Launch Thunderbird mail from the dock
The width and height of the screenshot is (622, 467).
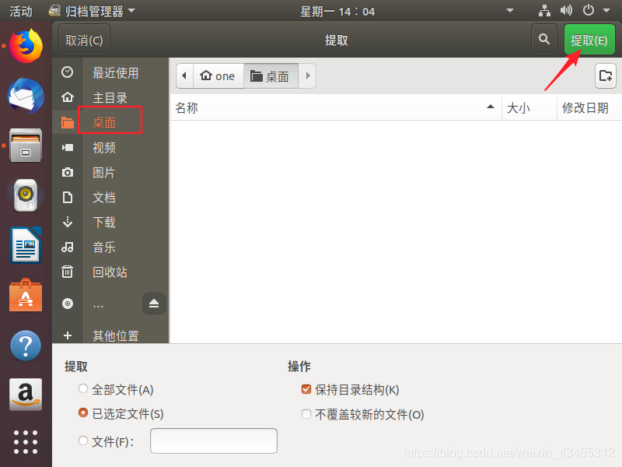pyautogui.click(x=26, y=96)
